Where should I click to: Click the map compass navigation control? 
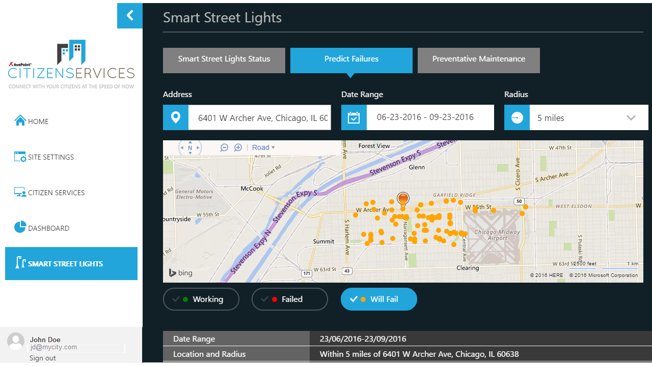click(x=190, y=148)
